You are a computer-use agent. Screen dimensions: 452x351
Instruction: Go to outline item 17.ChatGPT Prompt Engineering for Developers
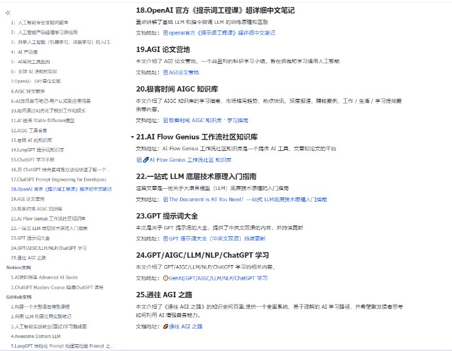tap(59, 179)
